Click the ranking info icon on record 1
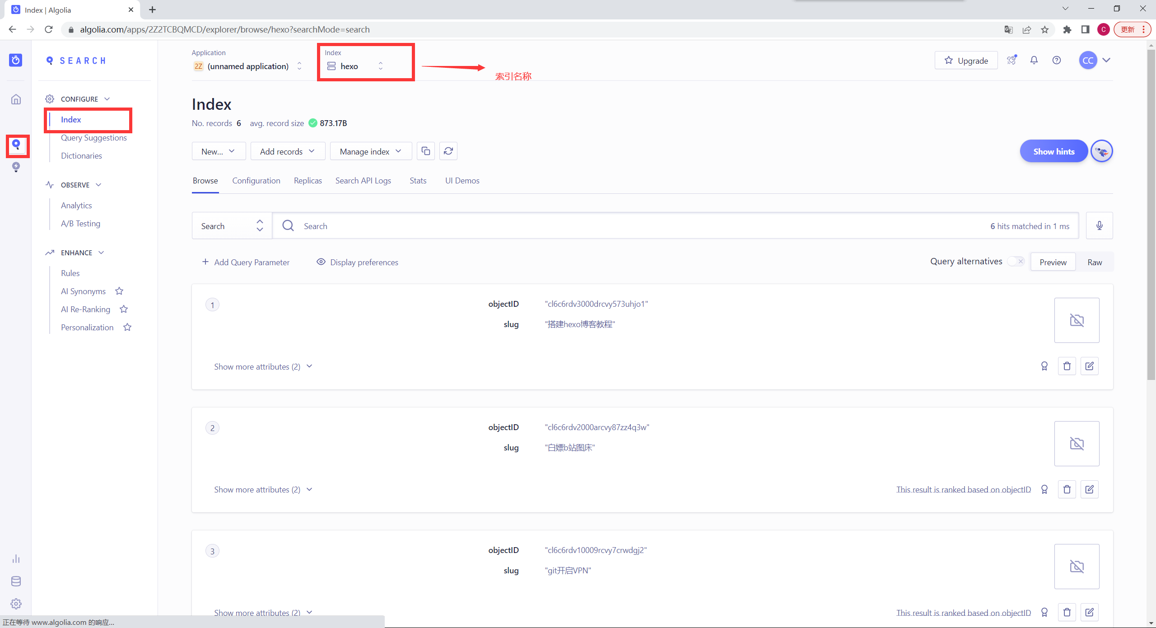1156x628 pixels. [x=1044, y=366]
